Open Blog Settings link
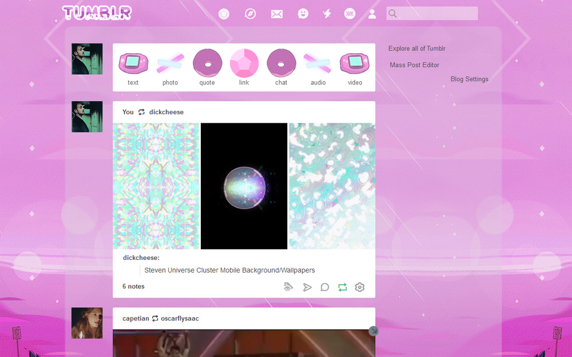572x357 pixels. click(469, 79)
